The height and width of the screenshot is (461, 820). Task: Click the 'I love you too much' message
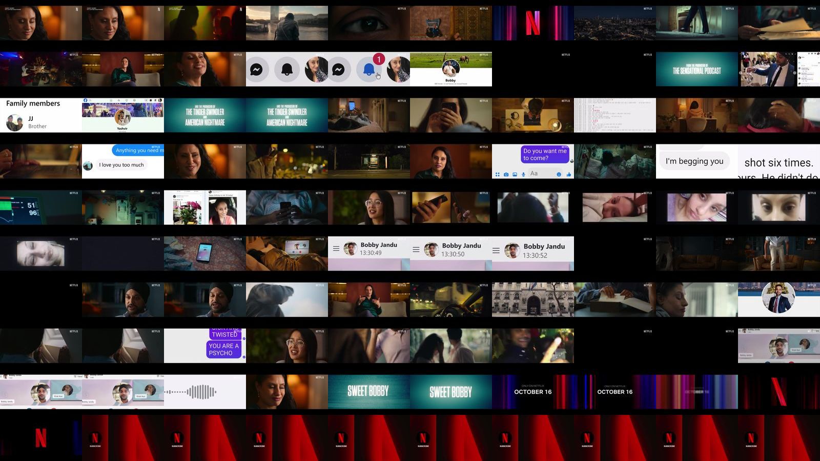[121, 165]
